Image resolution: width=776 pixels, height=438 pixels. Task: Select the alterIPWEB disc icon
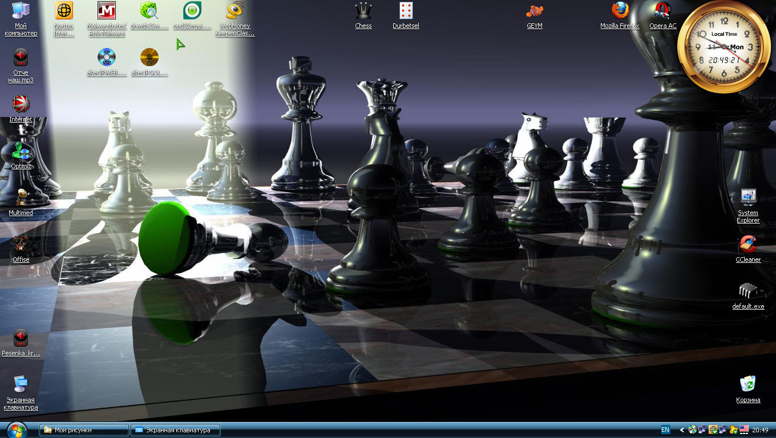point(107,63)
